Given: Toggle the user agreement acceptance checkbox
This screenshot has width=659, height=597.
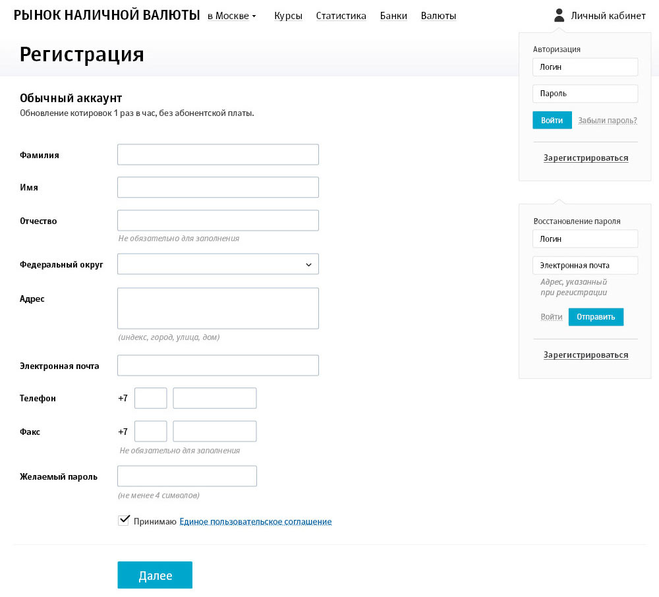Looking at the screenshot, I should tap(123, 521).
